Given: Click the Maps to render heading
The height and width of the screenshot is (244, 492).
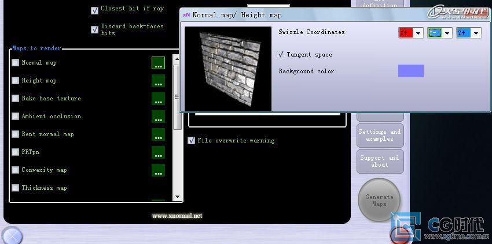Looking at the screenshot, I should [x=36, y=48].
